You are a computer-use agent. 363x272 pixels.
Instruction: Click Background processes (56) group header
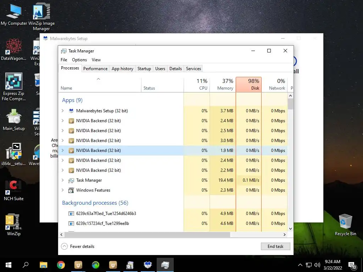tap(95, 203)
